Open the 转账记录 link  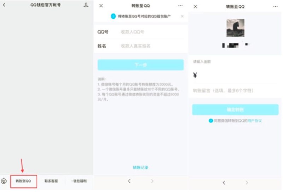(x=140, y=167)
